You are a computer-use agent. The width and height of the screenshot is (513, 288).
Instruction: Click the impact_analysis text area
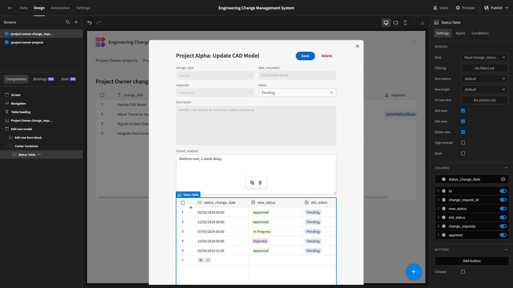click(x=256, y=174)
